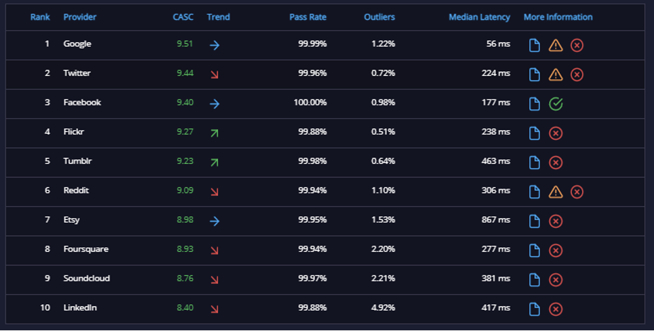Click the 4.92% outliers value
Viewport: 654px width, 331px height.
click(384, 308)
